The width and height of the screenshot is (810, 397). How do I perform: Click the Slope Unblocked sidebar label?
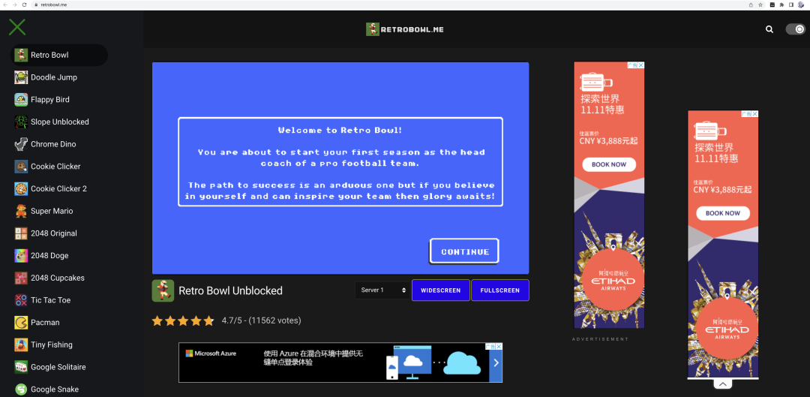[x=60, y=122]
